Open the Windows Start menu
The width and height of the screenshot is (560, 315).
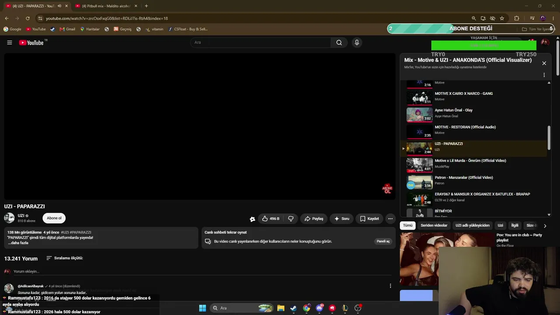click(203, 308)
